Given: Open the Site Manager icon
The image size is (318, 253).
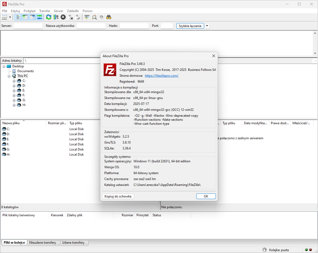Looking at the screenshot, I should coord(5,17).
